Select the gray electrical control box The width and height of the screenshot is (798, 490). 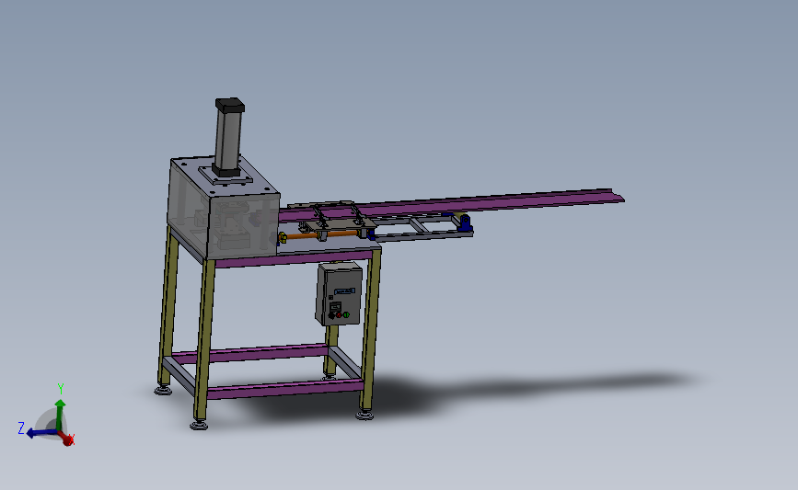(339, 294)
